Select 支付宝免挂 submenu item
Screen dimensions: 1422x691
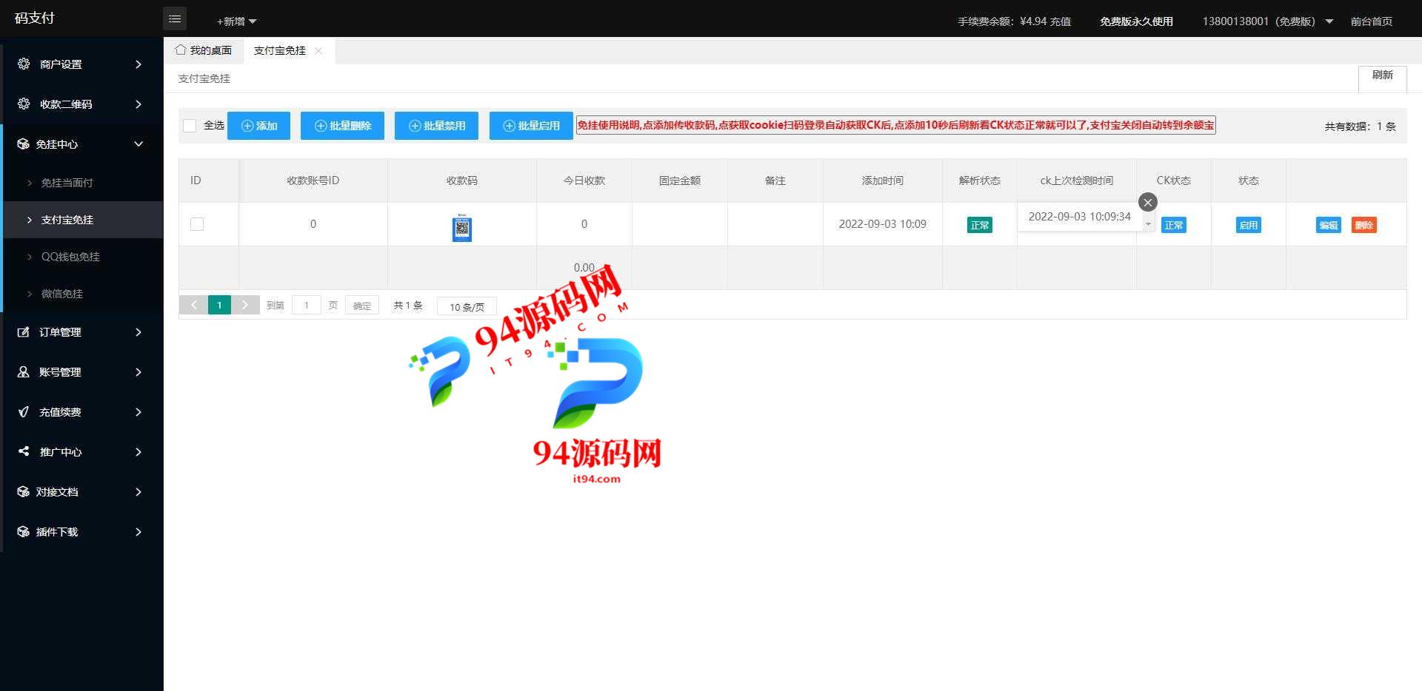point(83,220)
